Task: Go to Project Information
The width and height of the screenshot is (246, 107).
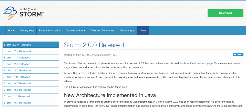Action: point(50,30)
